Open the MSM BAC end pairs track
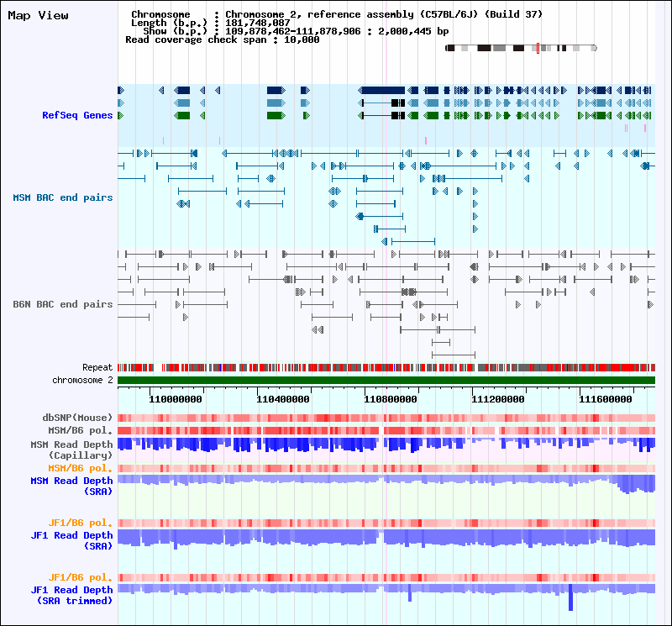 [x=62, y=197]
